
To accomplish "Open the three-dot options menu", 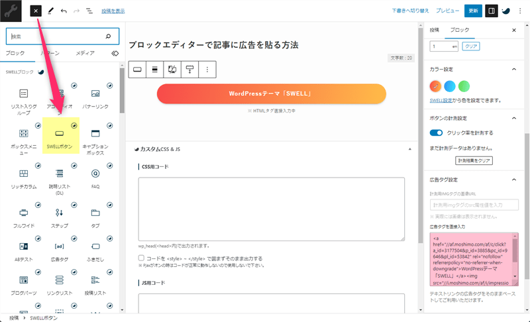I will point(520,11).
